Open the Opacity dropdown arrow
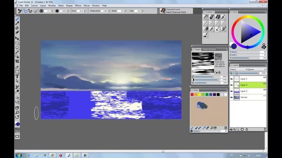The width and height of the screenshot is (282, 158). click(x=68, y=11)
